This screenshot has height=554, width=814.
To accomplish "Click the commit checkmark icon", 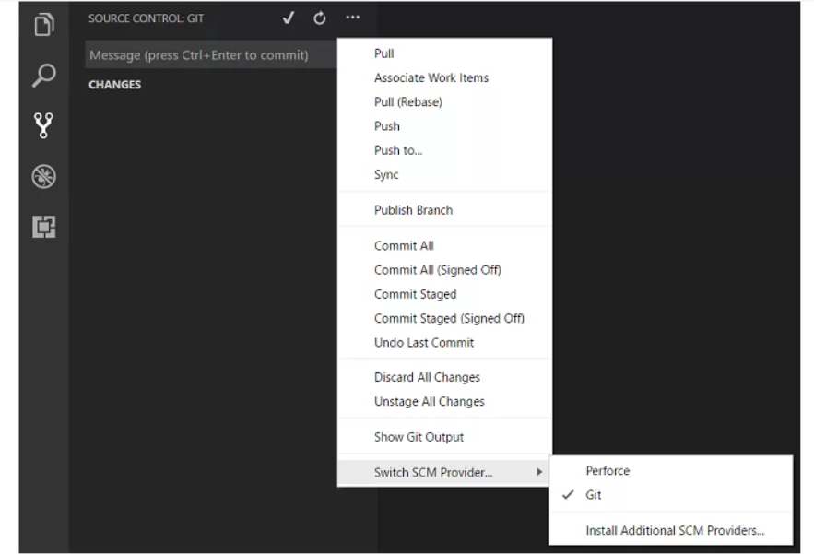I will [x=289, y=18].
